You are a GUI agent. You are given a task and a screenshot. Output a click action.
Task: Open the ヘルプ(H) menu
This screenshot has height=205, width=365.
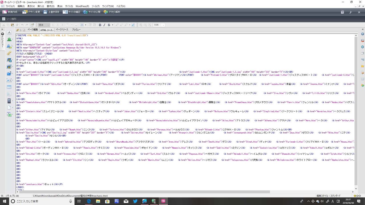point(121,6)
